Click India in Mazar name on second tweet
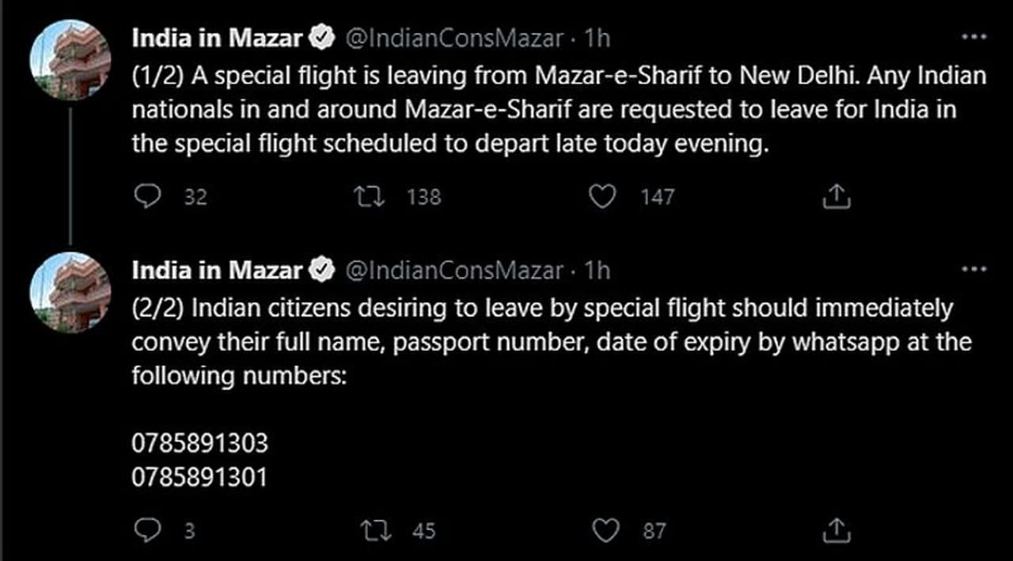Image resolution: width=1013 pixels, height=561 pixels. point(217,271)
